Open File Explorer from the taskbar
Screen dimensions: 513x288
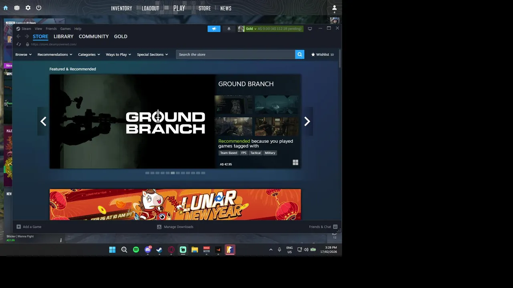pyautogui.click(x=195, y=250)
